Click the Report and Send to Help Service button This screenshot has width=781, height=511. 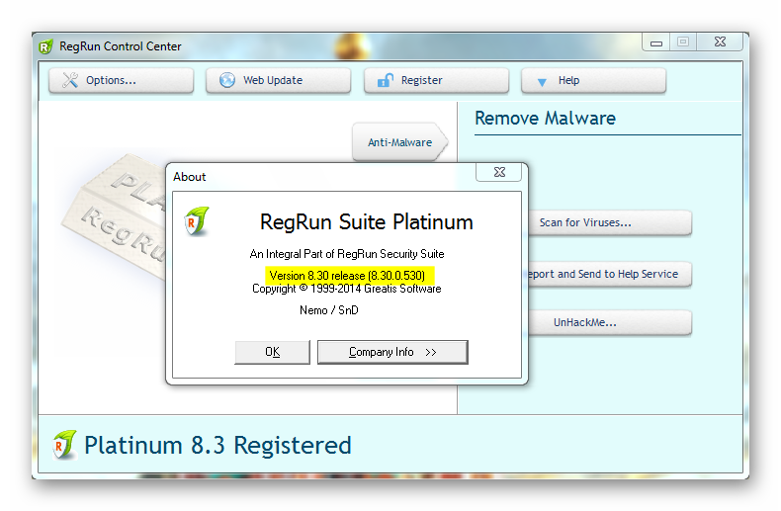point(610,274)
